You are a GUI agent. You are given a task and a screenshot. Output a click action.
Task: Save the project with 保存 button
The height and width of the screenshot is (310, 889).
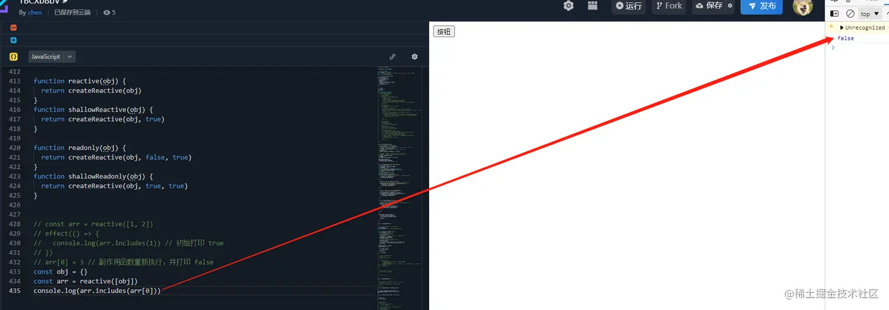[709, 6]
